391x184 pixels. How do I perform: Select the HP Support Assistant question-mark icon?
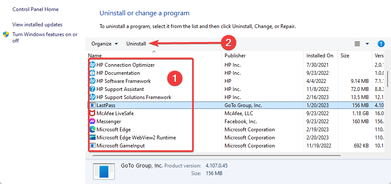coord(92,89)
